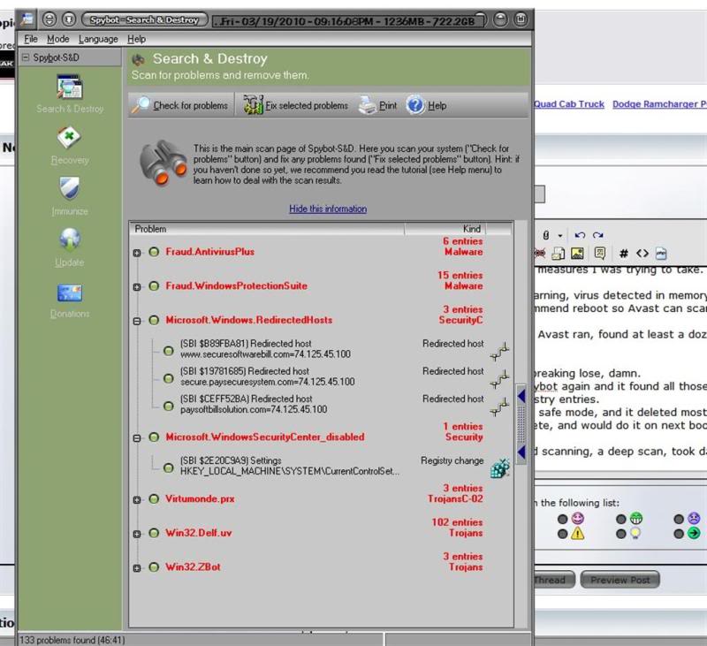707x646 pixels.
Task: Open the Recovery sidebar icon
Action: click(69, 137)
